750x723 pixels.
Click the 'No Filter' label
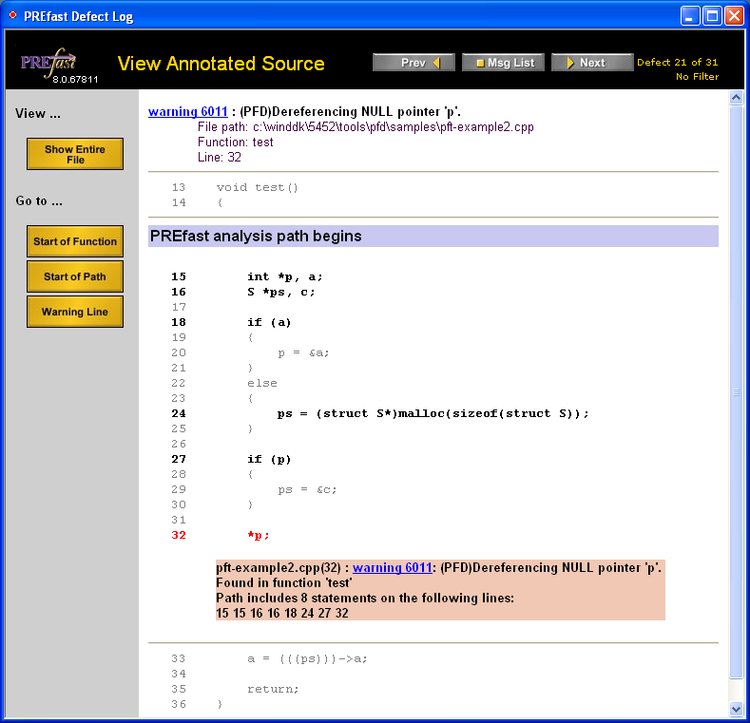pos(697,77)
